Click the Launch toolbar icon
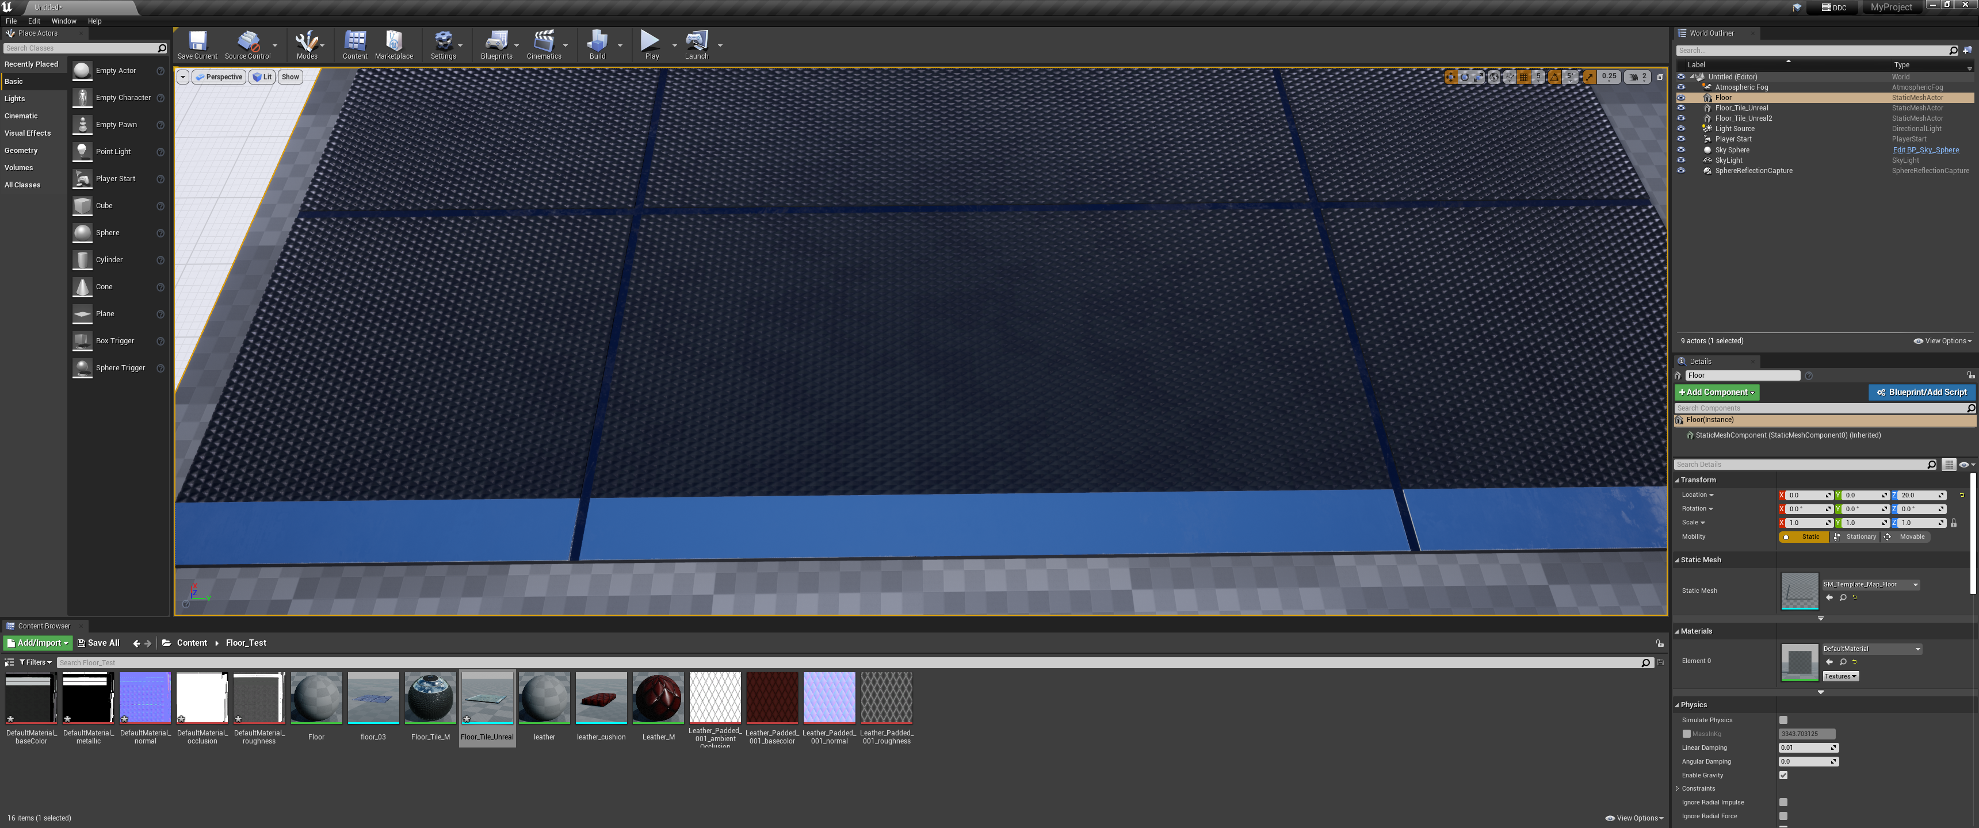Viewport: 1979px width, 828px height. (697, 44)
